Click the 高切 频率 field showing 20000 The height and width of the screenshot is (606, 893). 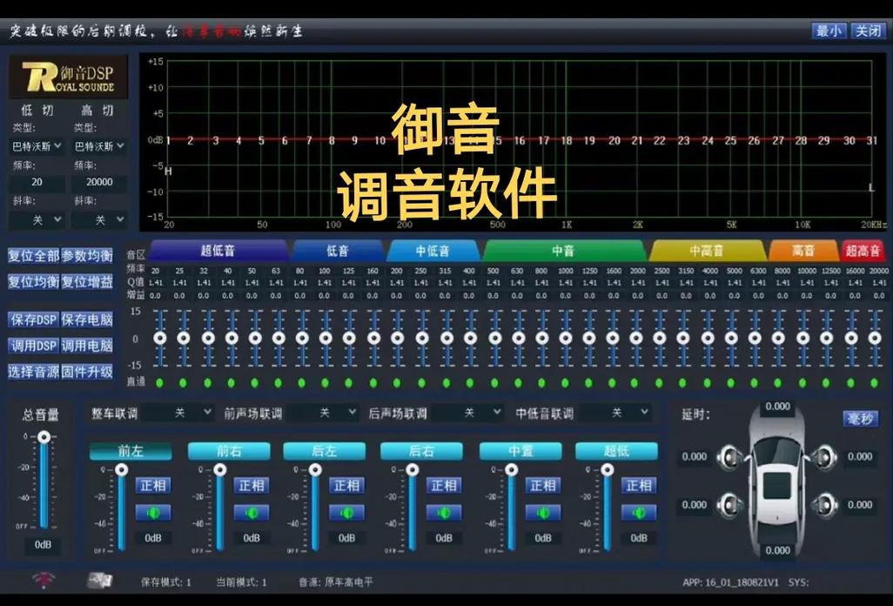pyautogui.click(x=99, y=182)
